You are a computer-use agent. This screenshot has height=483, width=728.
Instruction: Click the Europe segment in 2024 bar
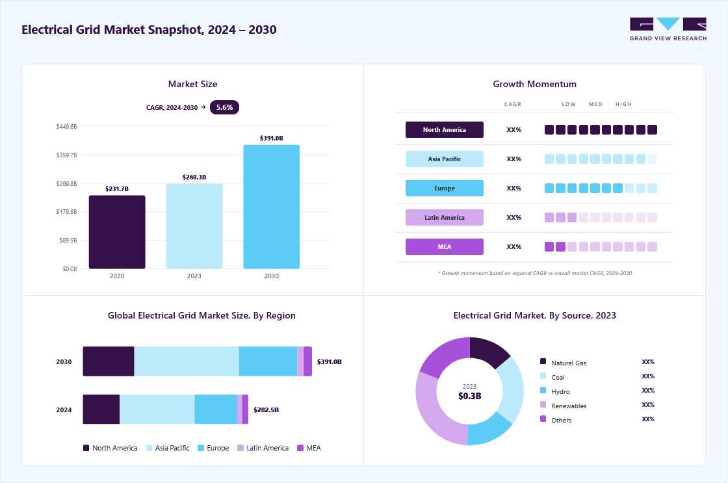pyautogui.click(x=216, y=409)
